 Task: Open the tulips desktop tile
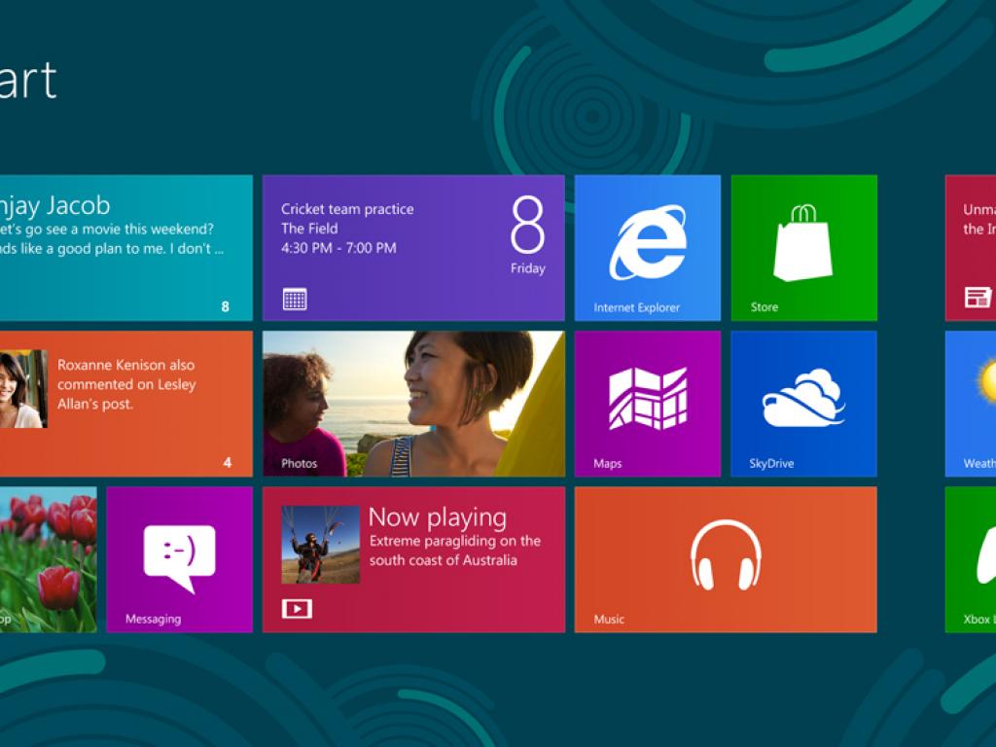pyautogui.click(x=49, y=559)
